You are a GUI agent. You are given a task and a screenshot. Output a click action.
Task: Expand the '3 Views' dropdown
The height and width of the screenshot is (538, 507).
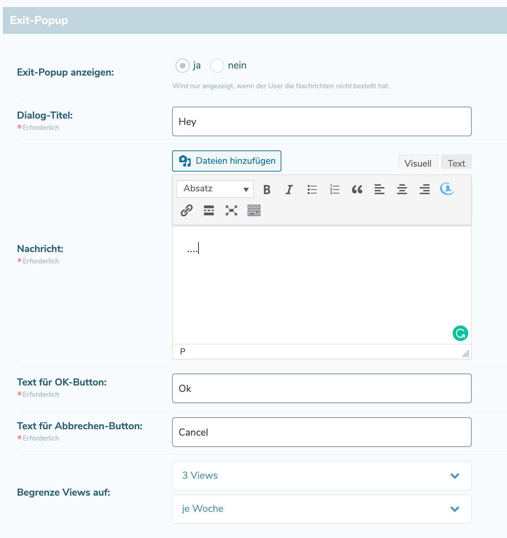click(x=322, y=476)
